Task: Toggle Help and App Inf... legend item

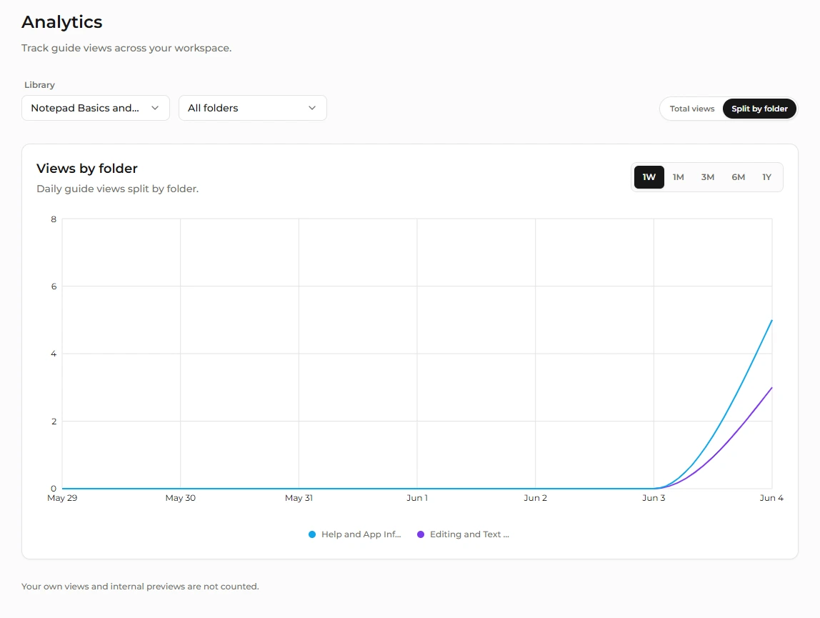Action: 354,534
